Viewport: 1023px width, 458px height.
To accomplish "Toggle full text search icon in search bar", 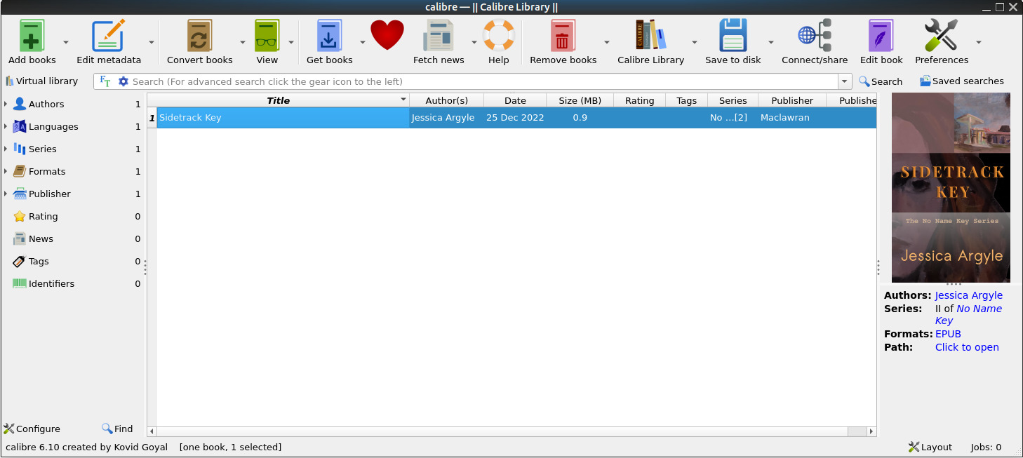I will 105,81.
